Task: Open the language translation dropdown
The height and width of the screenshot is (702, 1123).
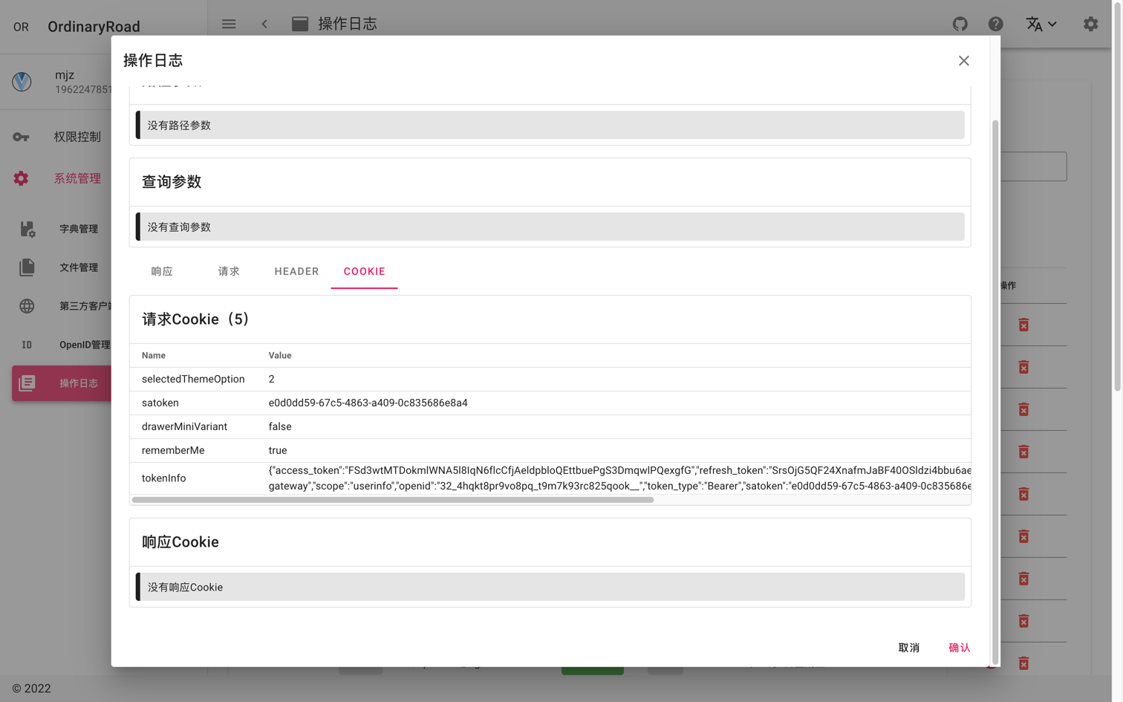Action: [x=1041, y=24]
